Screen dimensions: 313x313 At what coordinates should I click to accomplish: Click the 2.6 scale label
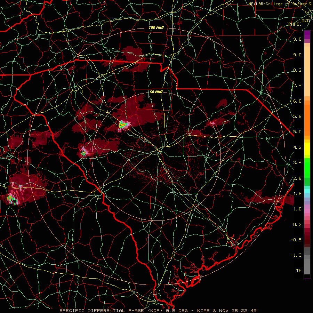[297, 178]
